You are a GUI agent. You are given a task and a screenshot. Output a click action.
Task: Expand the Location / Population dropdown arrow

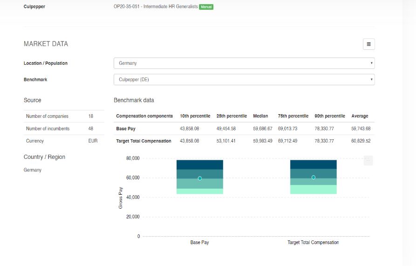coord(371,63)
